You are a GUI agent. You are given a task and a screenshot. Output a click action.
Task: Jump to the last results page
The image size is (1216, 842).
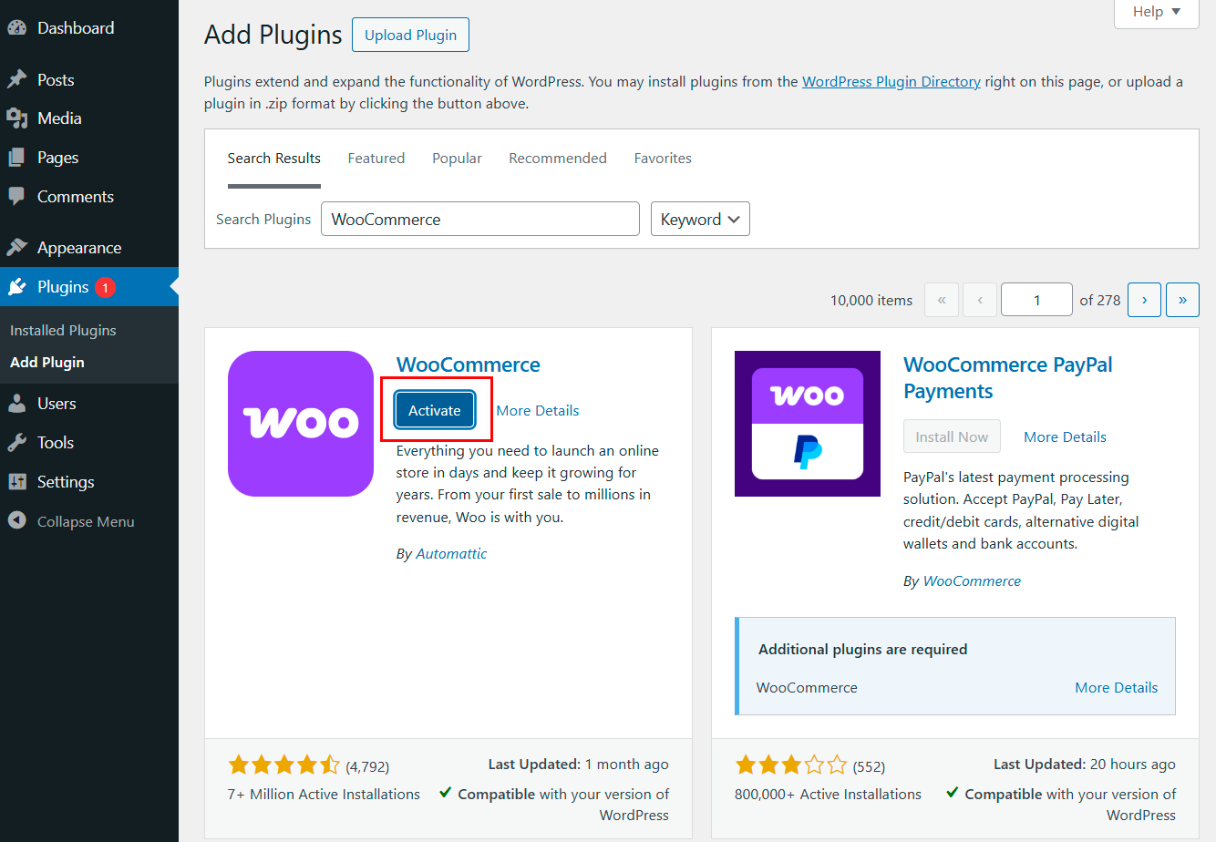pos(1182,300)
